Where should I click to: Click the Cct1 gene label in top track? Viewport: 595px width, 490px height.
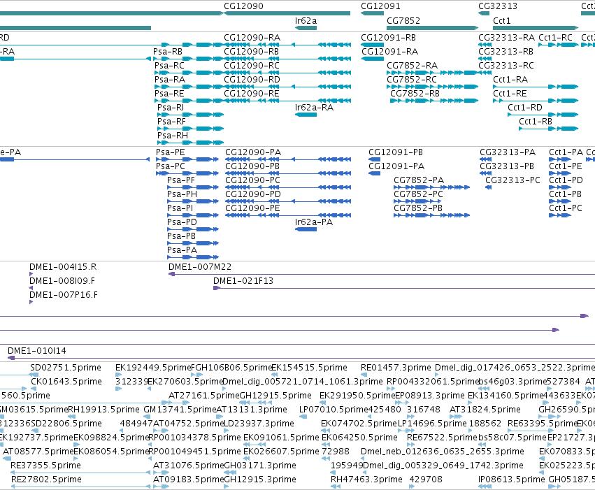tap(501, 20)
